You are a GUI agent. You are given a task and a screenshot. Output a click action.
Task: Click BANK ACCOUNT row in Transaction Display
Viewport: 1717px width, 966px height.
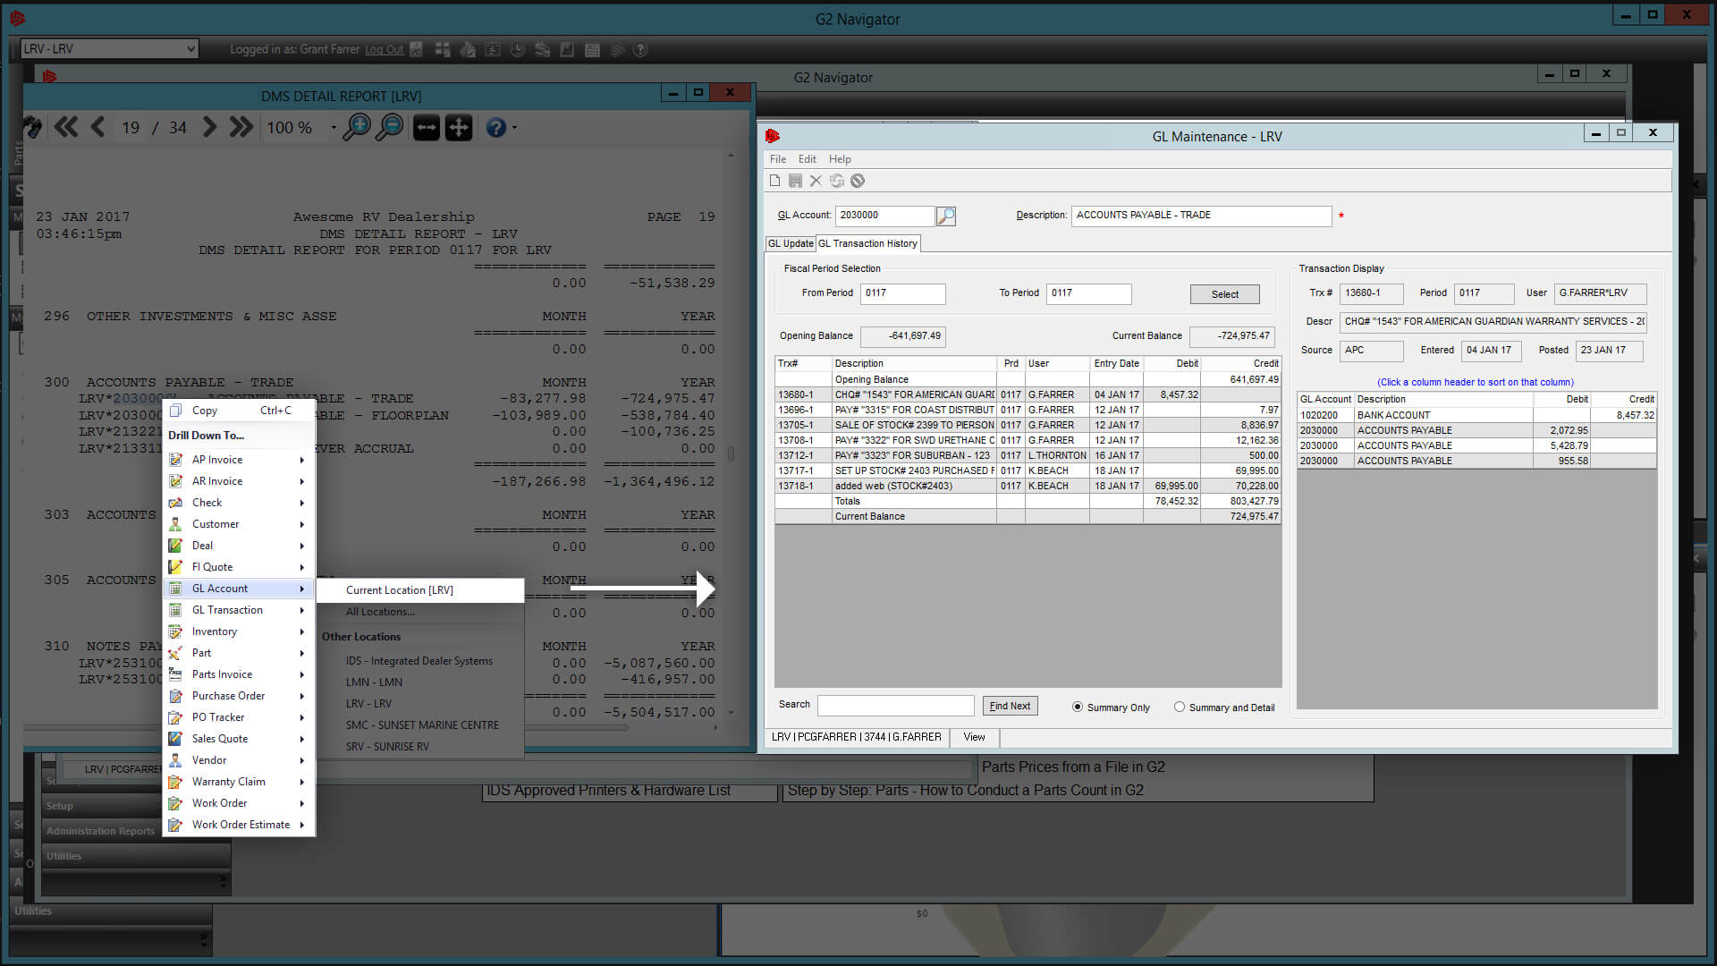tap(1476, 415)
